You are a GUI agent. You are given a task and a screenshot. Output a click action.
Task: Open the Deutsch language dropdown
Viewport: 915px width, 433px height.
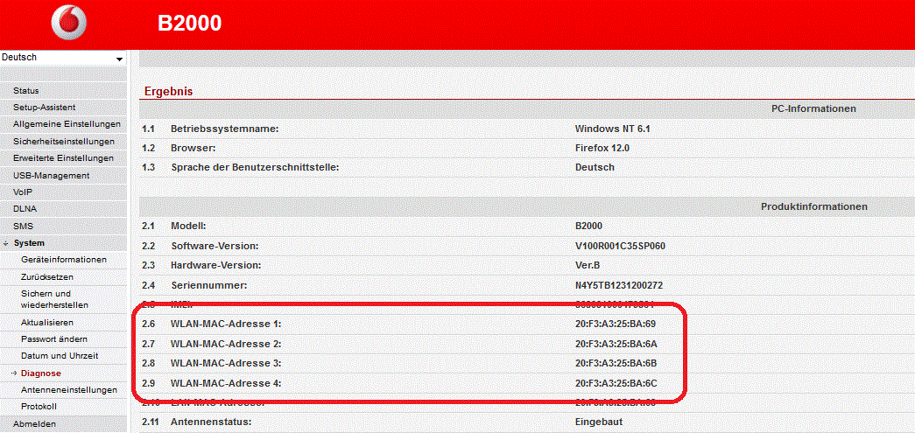[x=63, y=58]
